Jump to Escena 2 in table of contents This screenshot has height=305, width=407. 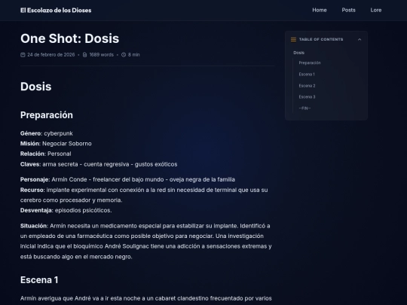coord(307,86)
